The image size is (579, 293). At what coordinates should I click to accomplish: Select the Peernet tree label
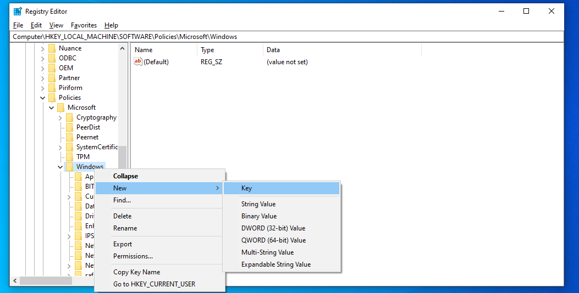[x=87, y=137]
